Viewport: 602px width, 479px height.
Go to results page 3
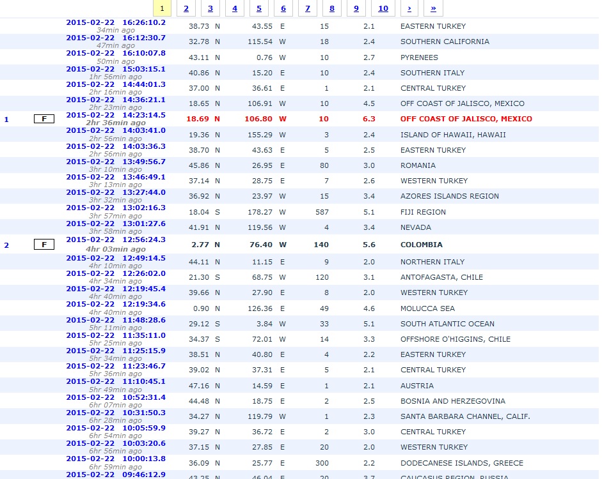[210, 8]
